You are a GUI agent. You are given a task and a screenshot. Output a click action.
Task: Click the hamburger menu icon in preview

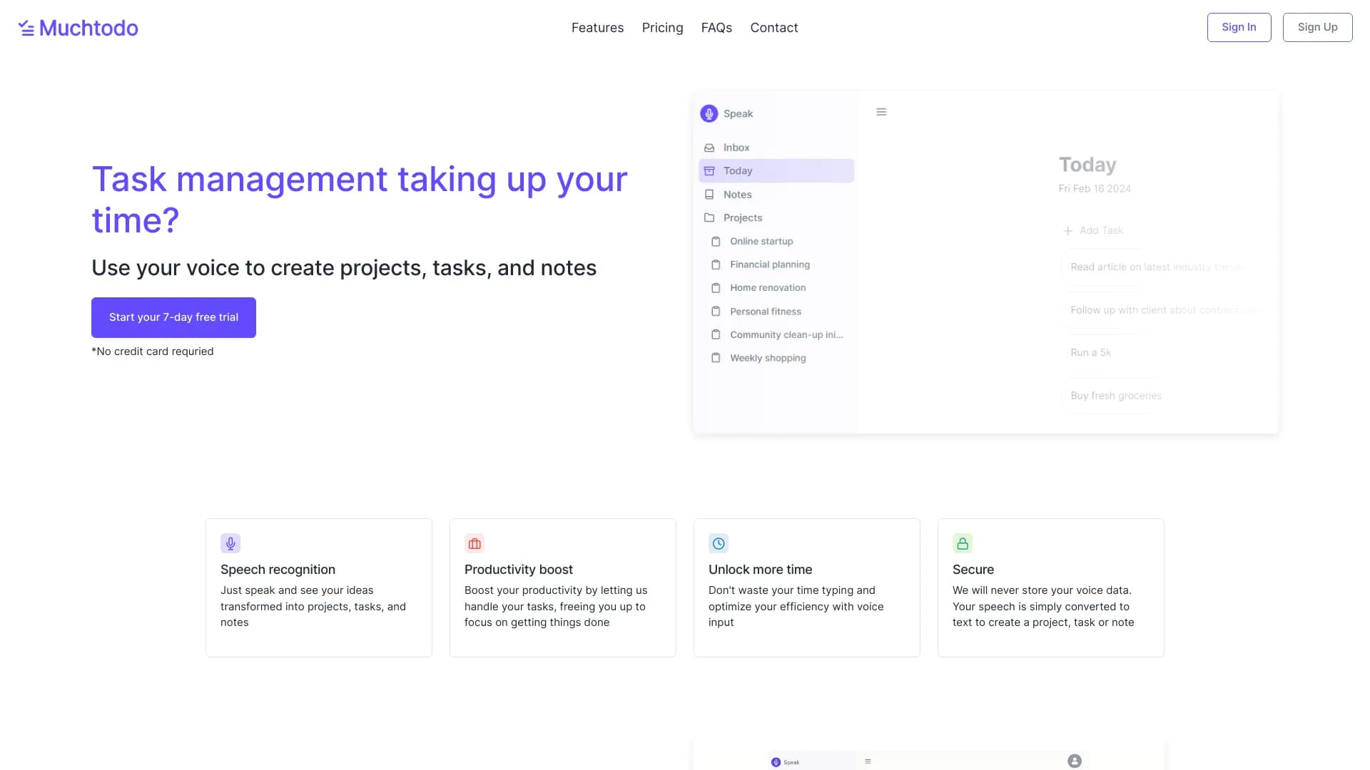click(x=881, y=112)
